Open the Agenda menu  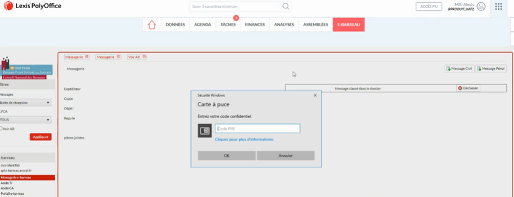202,25
